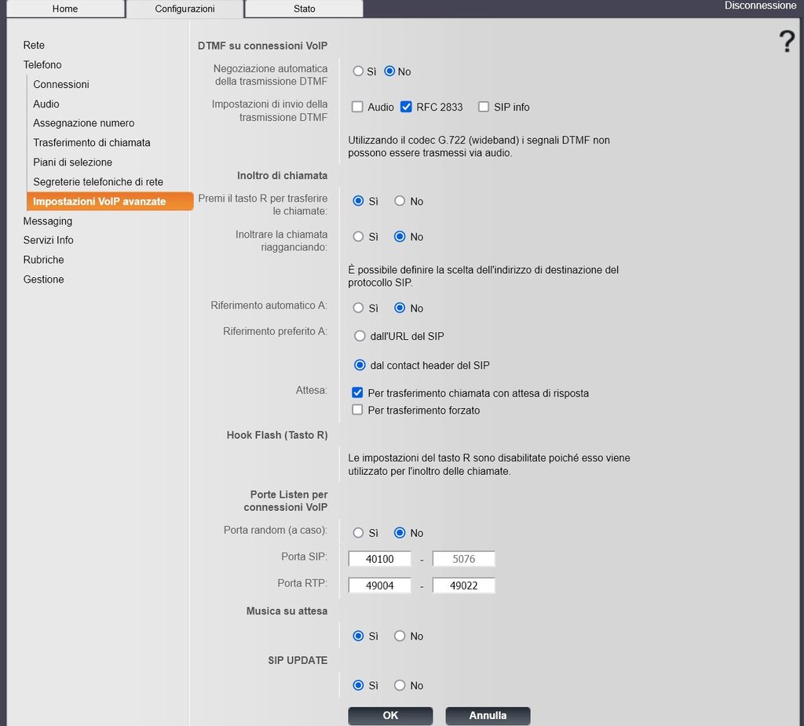This screenshot has height=726, width=804.
Task: Set Musica su attesa to No
Action: [400, 636]
